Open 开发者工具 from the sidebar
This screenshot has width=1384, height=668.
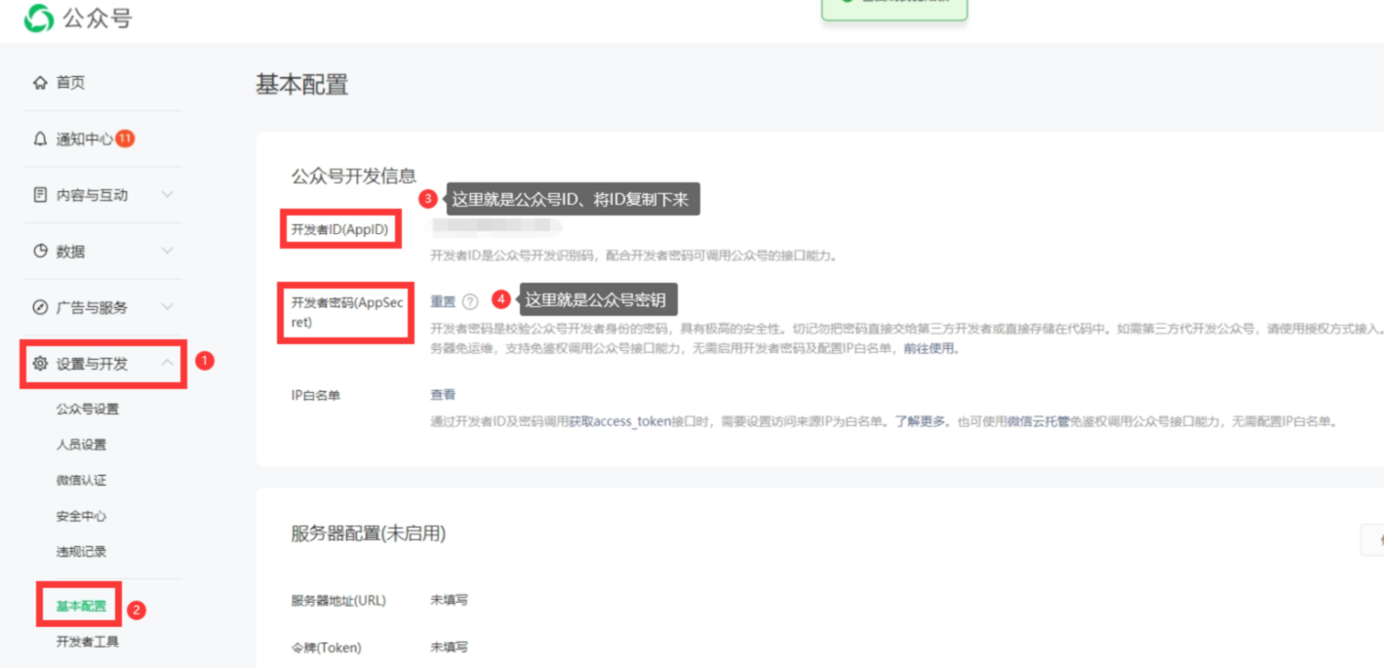(87, 642)
